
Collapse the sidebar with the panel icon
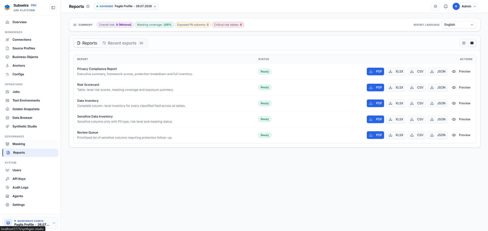53,8
